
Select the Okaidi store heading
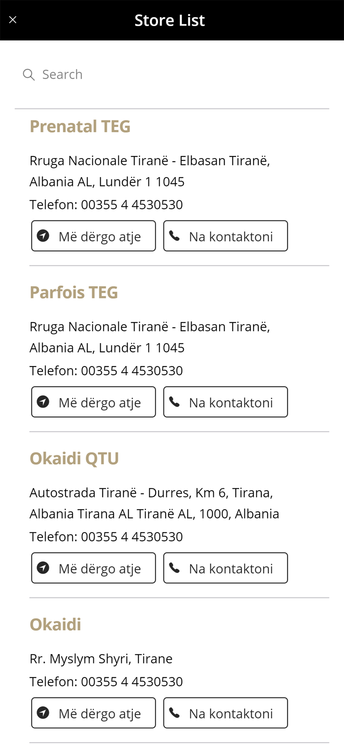(x=55, y=625)
